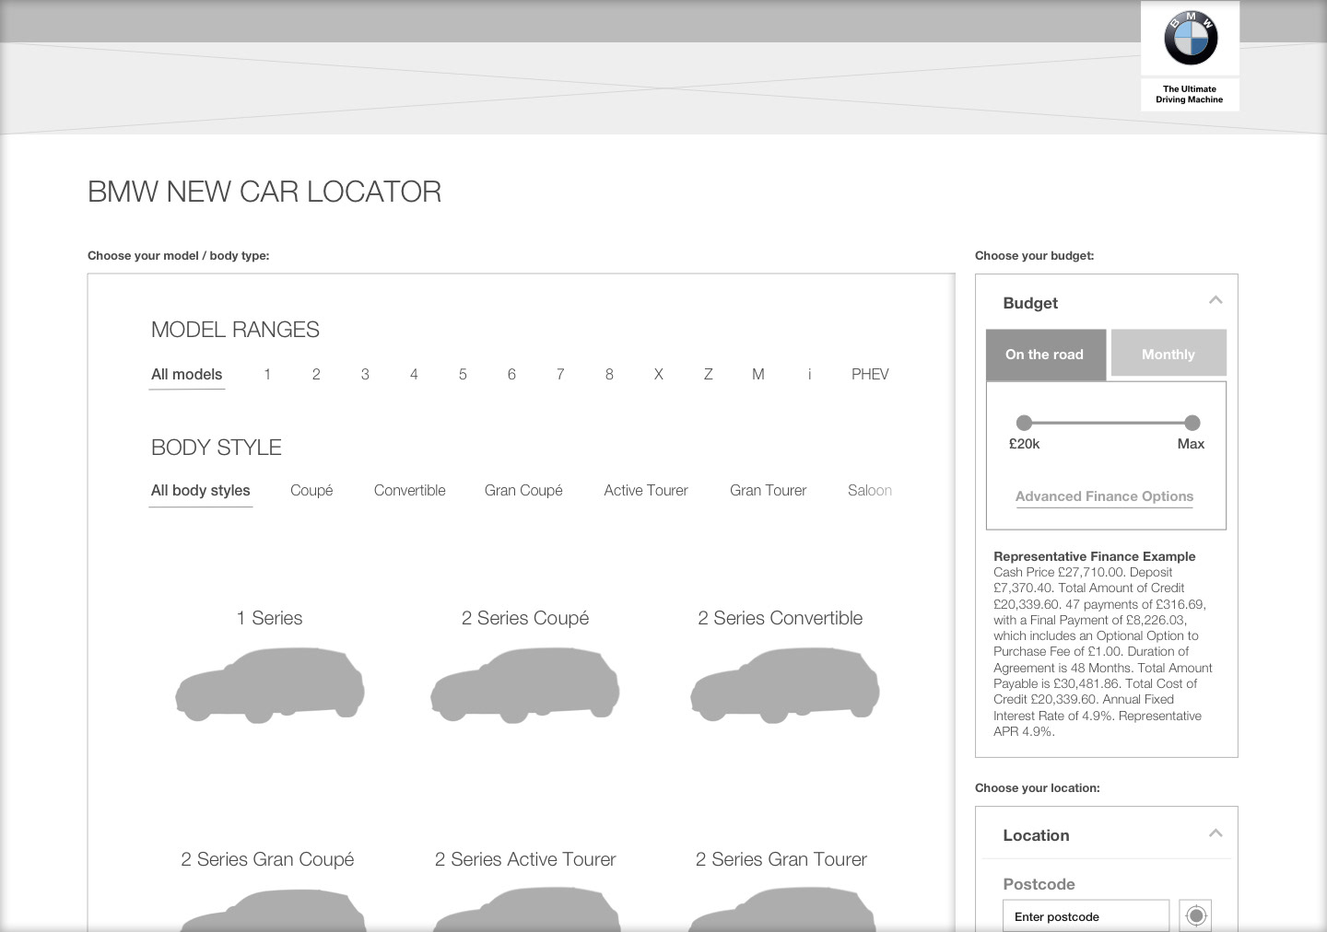Filter by model range 6
The width and height of the screenshot is (1327, 932).
pos(511,374)
